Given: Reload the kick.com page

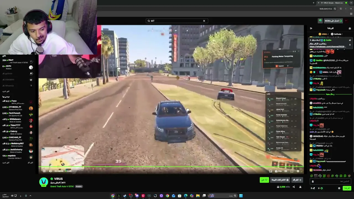Looking at the screenshot, I should [x=341, y=9].
